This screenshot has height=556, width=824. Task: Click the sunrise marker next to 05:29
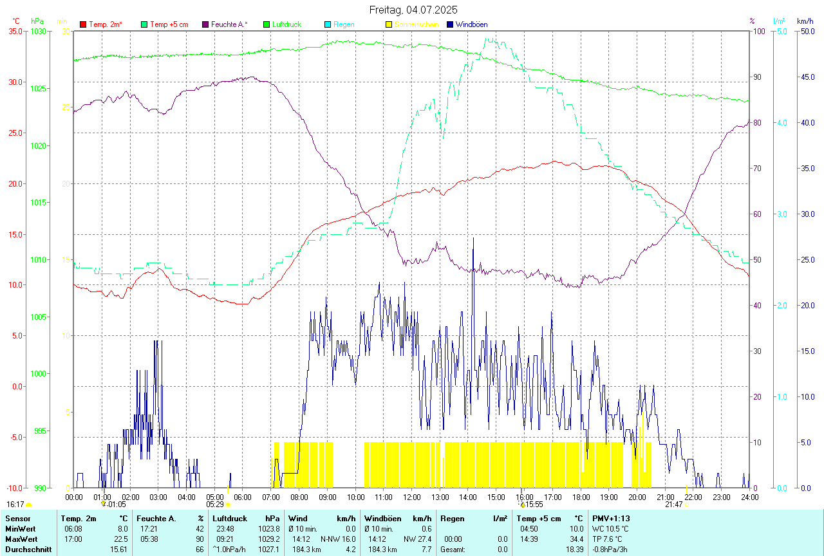(x=228, y=505)
